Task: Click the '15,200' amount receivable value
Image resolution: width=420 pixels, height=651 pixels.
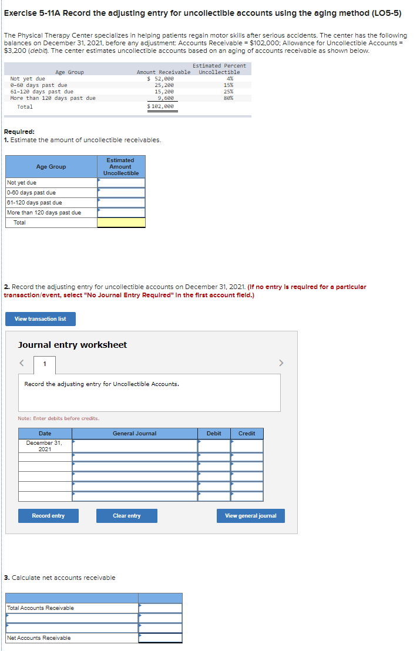Action: coord(164,91)
